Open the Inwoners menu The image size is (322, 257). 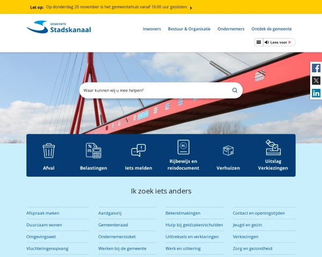(x=152, y=29)
